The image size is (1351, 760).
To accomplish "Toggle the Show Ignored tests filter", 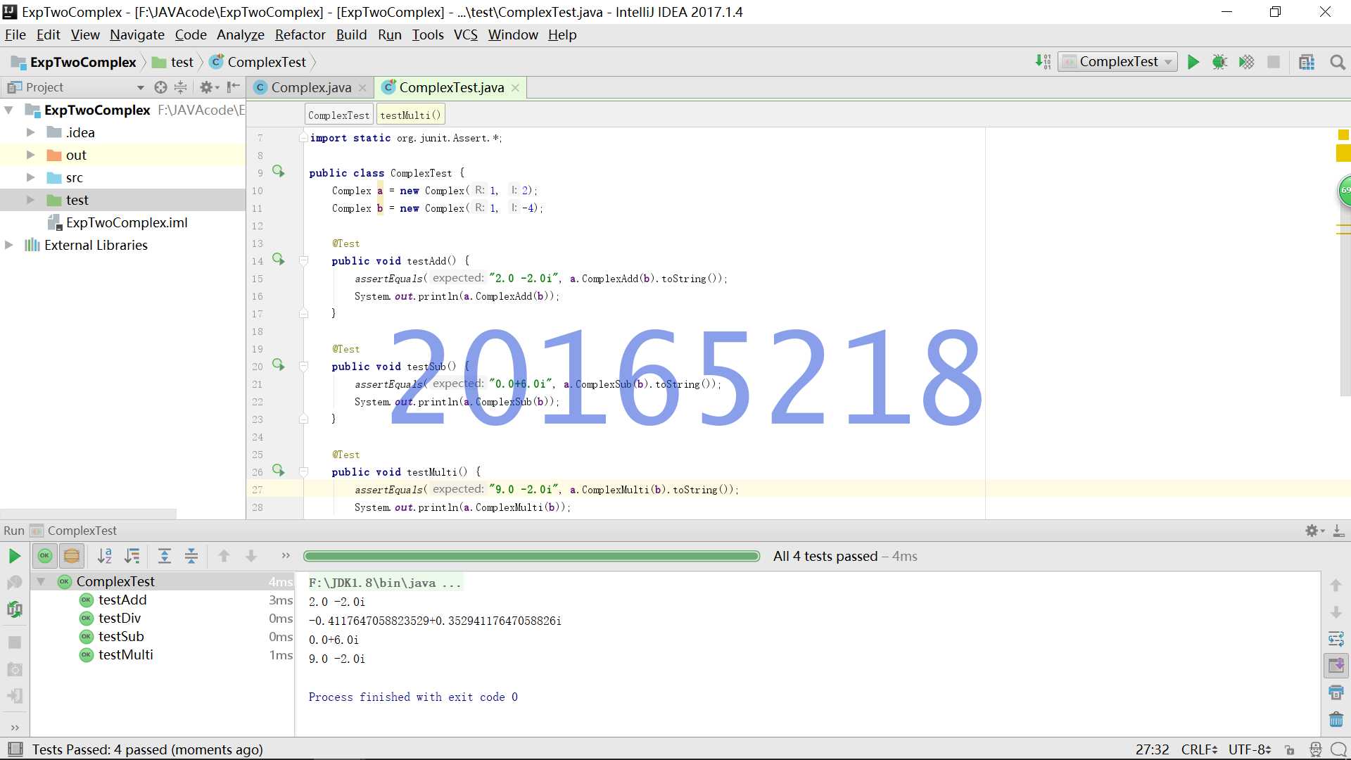I will coord(72,556).
